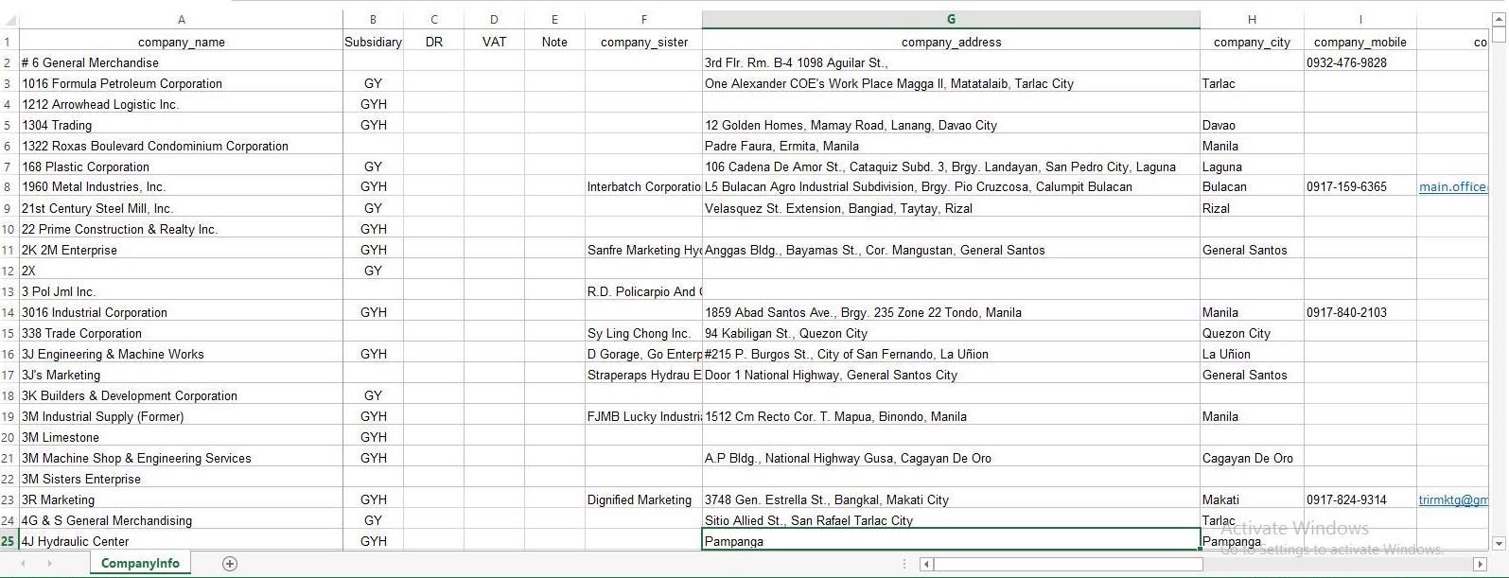Click the company_mobile header cell

[x=1360, y=42]
